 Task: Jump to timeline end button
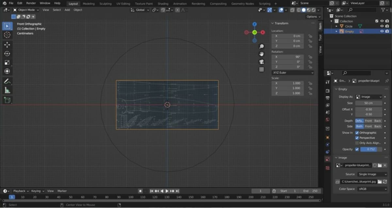pyautogui.click(x=177, y=191)
